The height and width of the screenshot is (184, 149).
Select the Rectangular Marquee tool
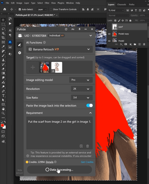point(3,24)
